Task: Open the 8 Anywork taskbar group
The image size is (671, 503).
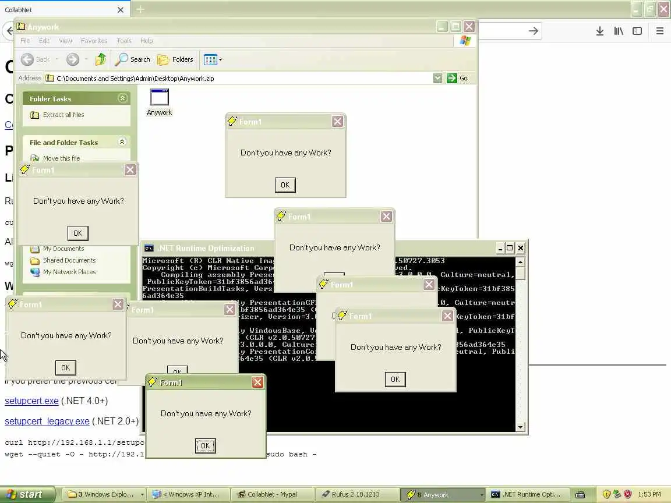Action: pos(442,494)
